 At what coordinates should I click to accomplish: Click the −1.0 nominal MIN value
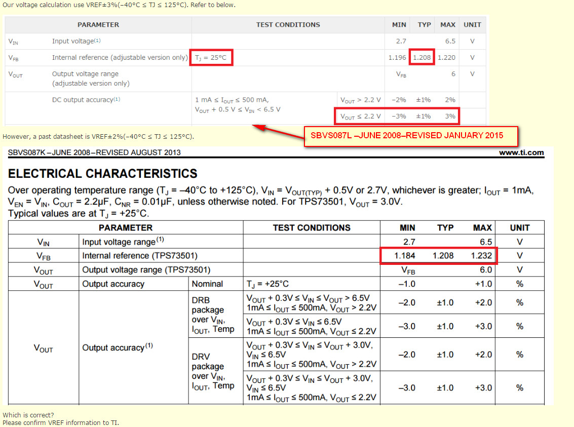tap(407, 284)
